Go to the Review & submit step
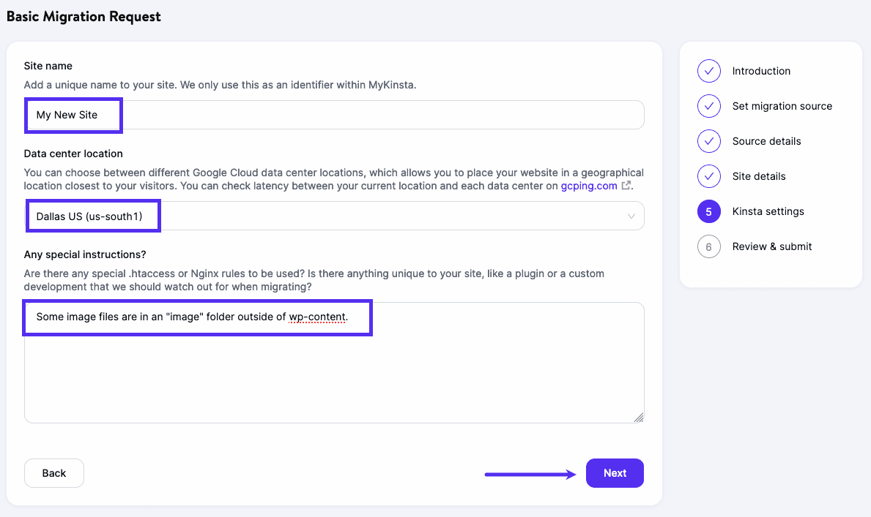 [772, 246]
